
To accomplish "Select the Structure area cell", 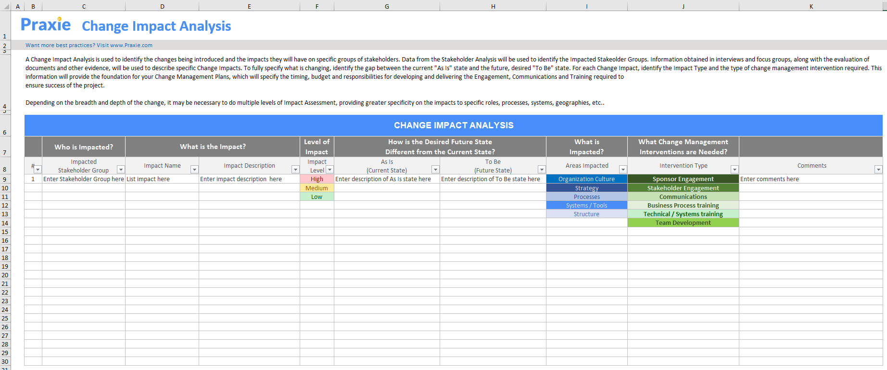I will pyautogui.click(x=587, y=214).
